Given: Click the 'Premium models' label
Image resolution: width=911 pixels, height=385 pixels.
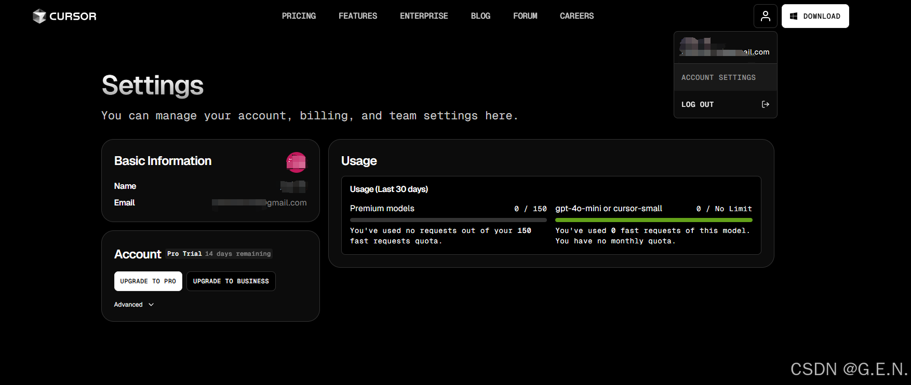Looking at the screenshot, I should point(382,208).
